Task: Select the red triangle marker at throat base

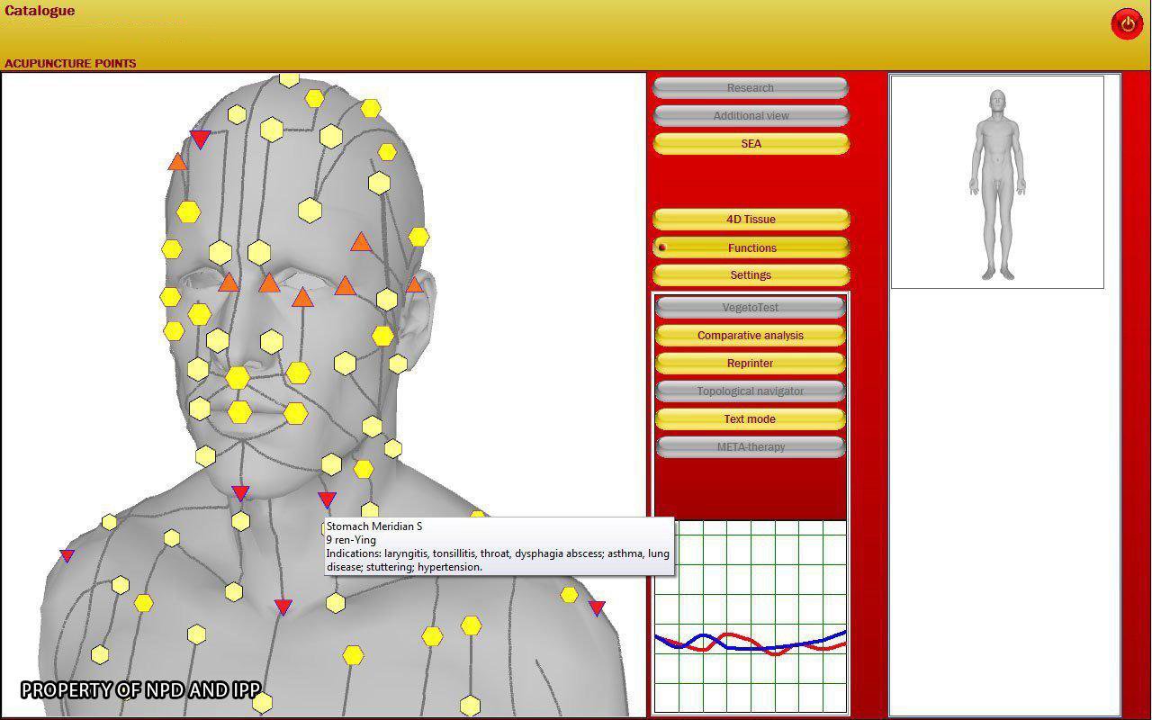Action: pos(283,607)
